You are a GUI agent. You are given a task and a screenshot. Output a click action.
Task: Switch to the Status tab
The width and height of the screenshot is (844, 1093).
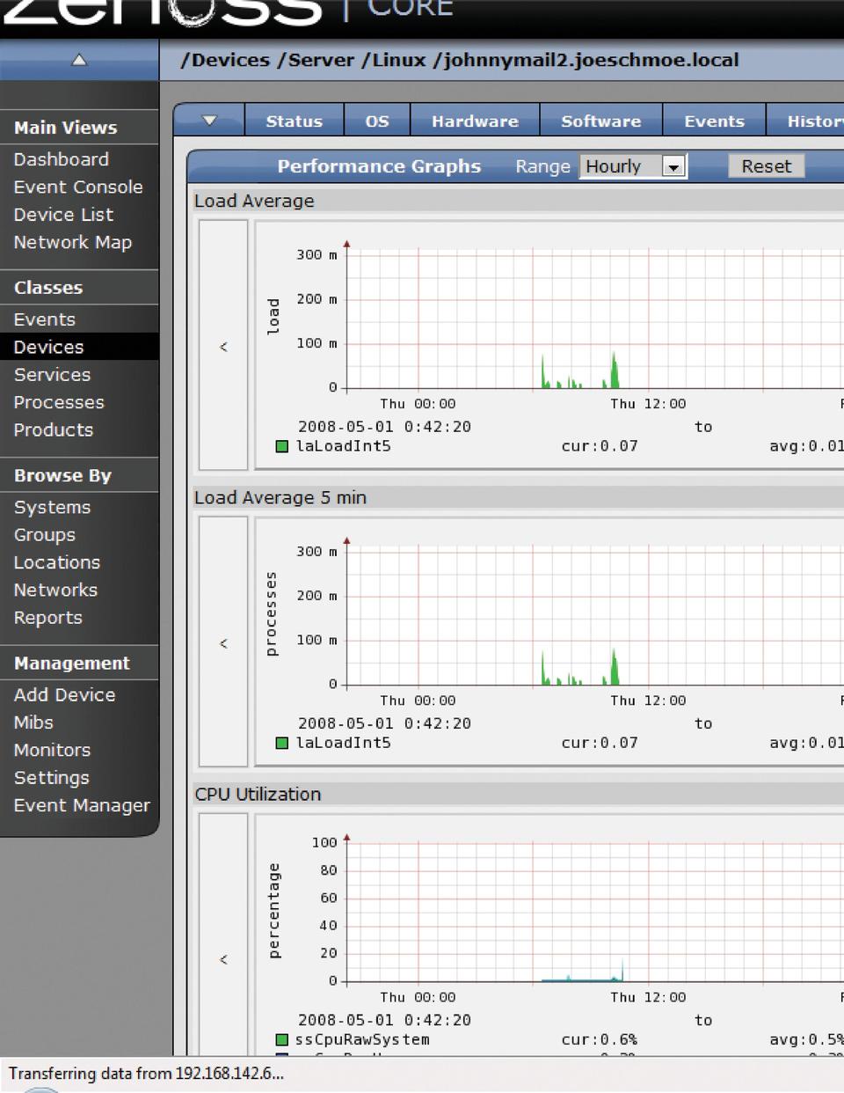294,121
